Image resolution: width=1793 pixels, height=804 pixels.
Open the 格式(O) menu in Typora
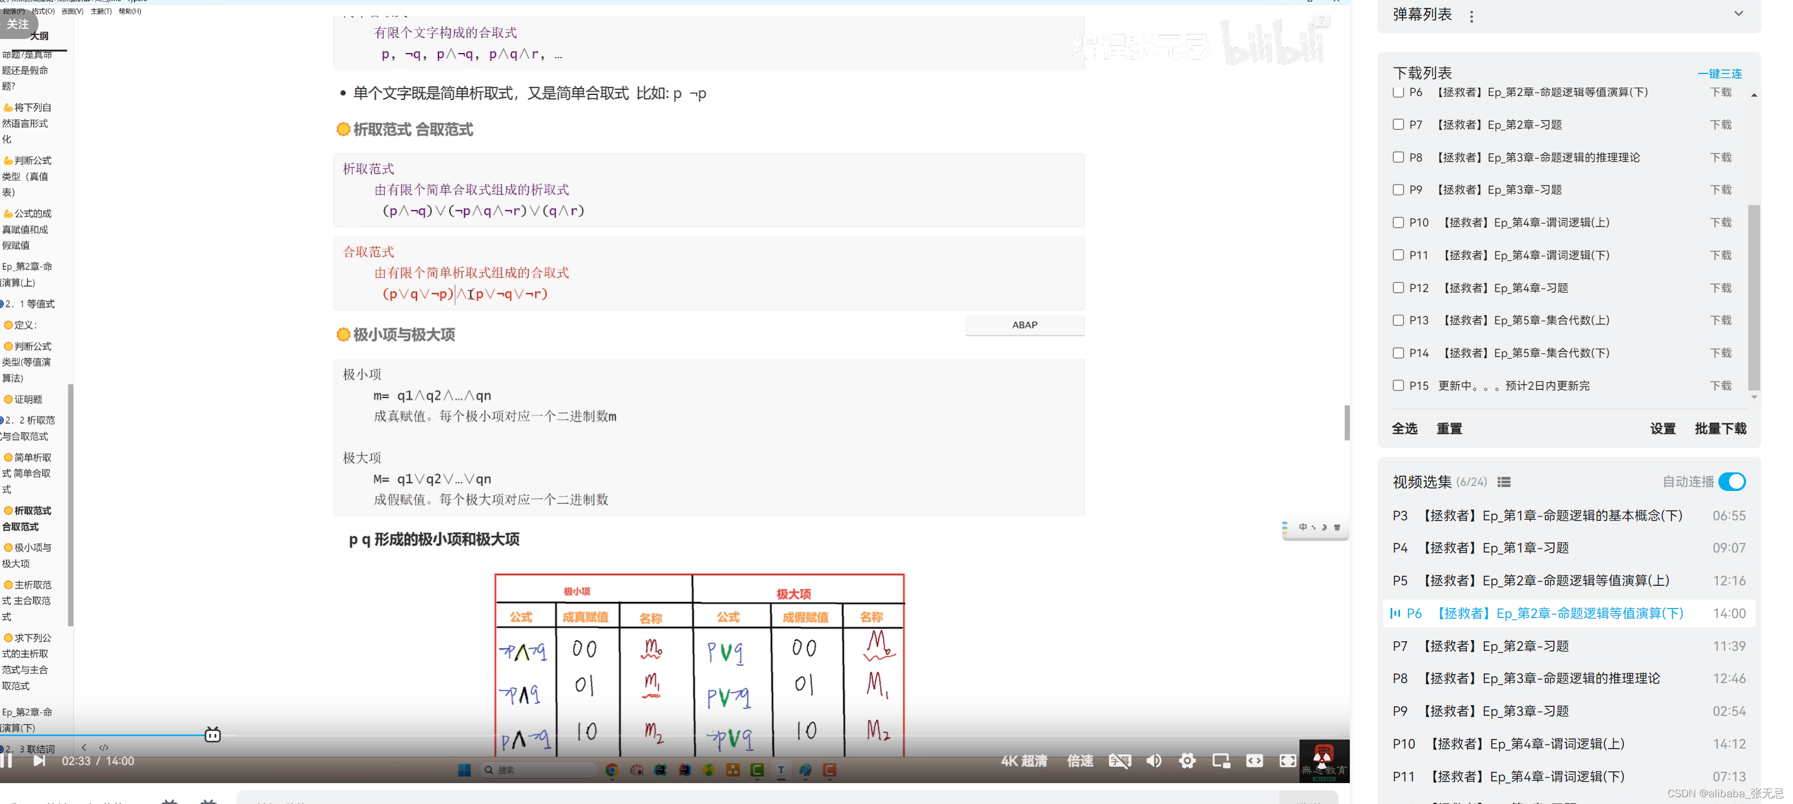click(43, 11)
